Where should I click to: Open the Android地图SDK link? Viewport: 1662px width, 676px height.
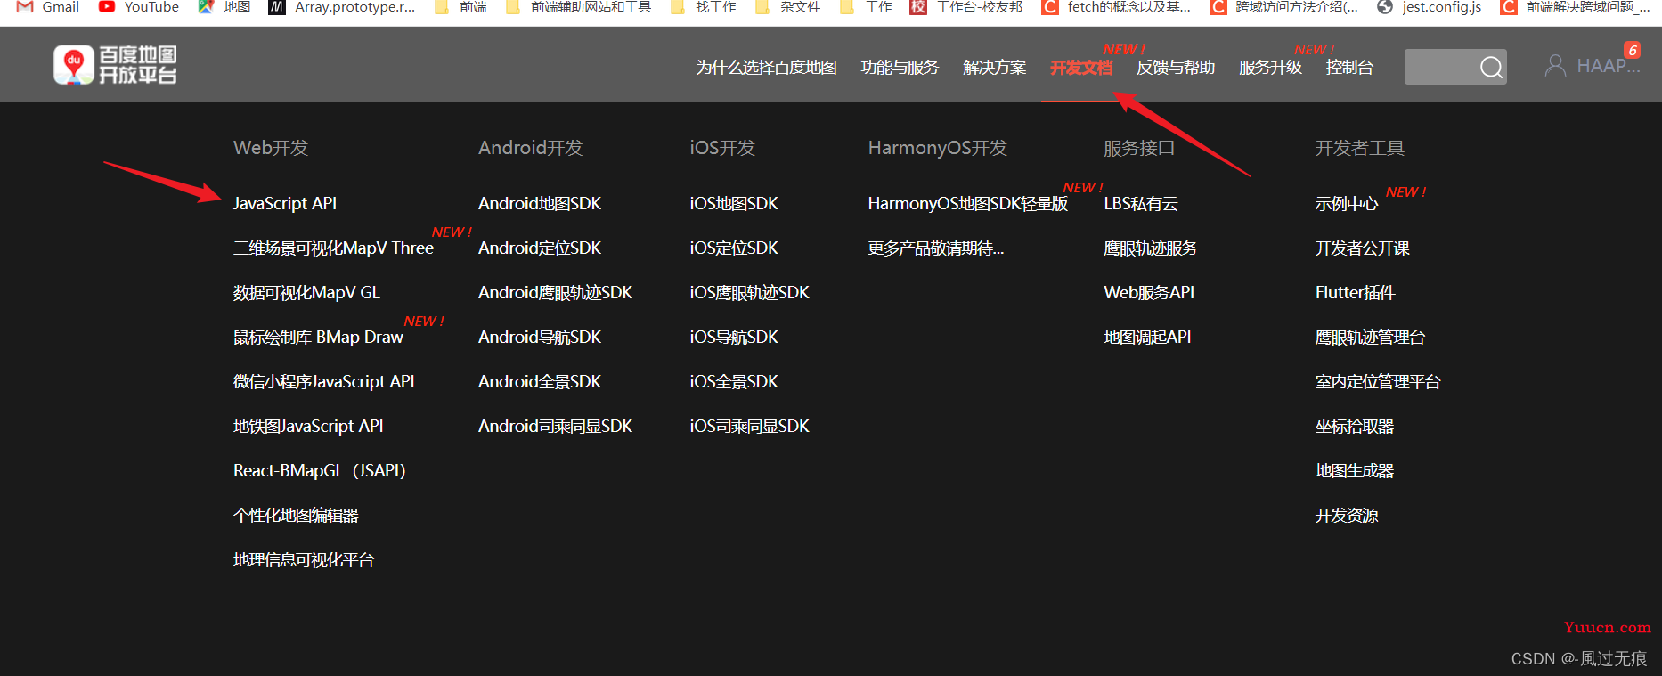pyautogui.click(x=540, y=203)
